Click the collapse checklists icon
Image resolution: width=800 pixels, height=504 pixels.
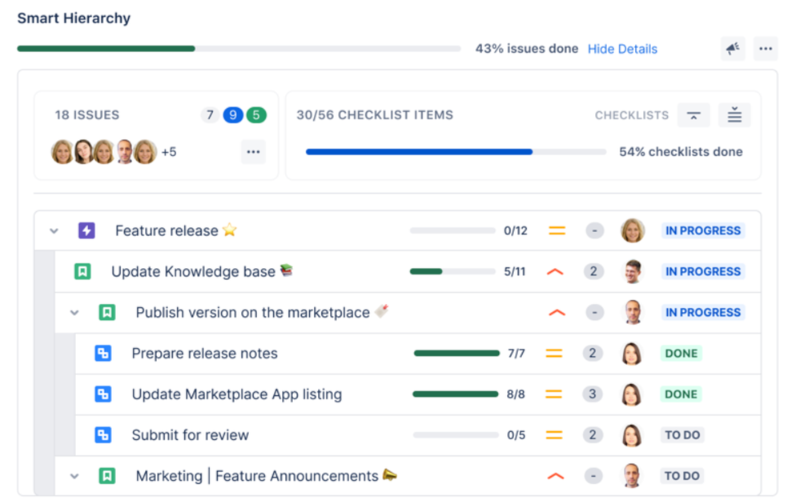(693, 115)
